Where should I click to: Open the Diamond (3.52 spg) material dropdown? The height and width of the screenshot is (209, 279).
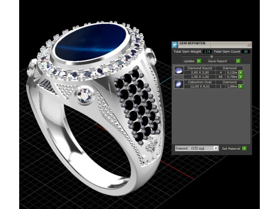click(x=197, y=148)
